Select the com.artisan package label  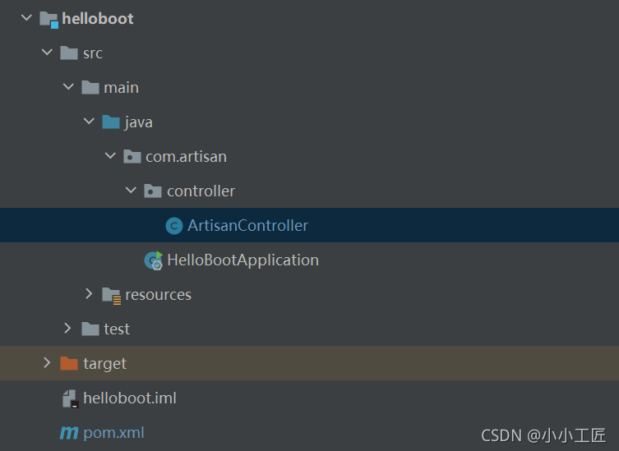point(187,157)
